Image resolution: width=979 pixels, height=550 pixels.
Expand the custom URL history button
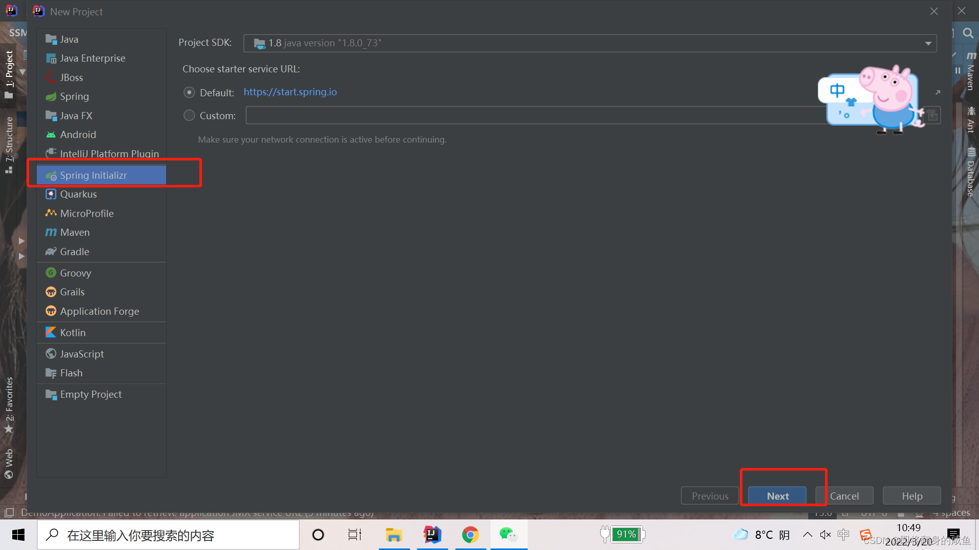[x=933, y=116]
